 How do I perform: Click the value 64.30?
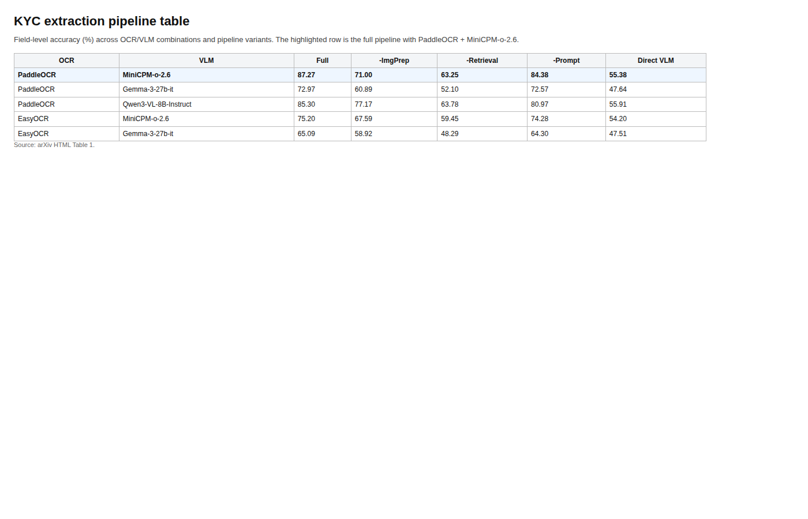tap(540, 134)
